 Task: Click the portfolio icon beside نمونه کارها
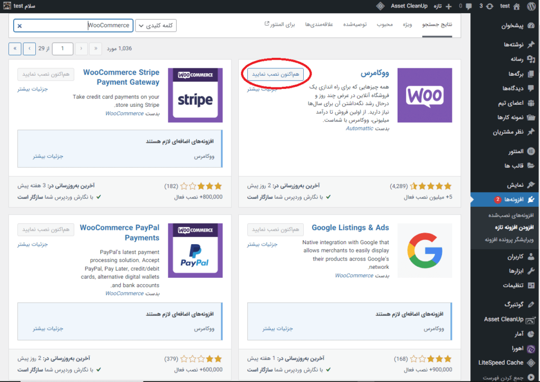[x=531, y=117]
